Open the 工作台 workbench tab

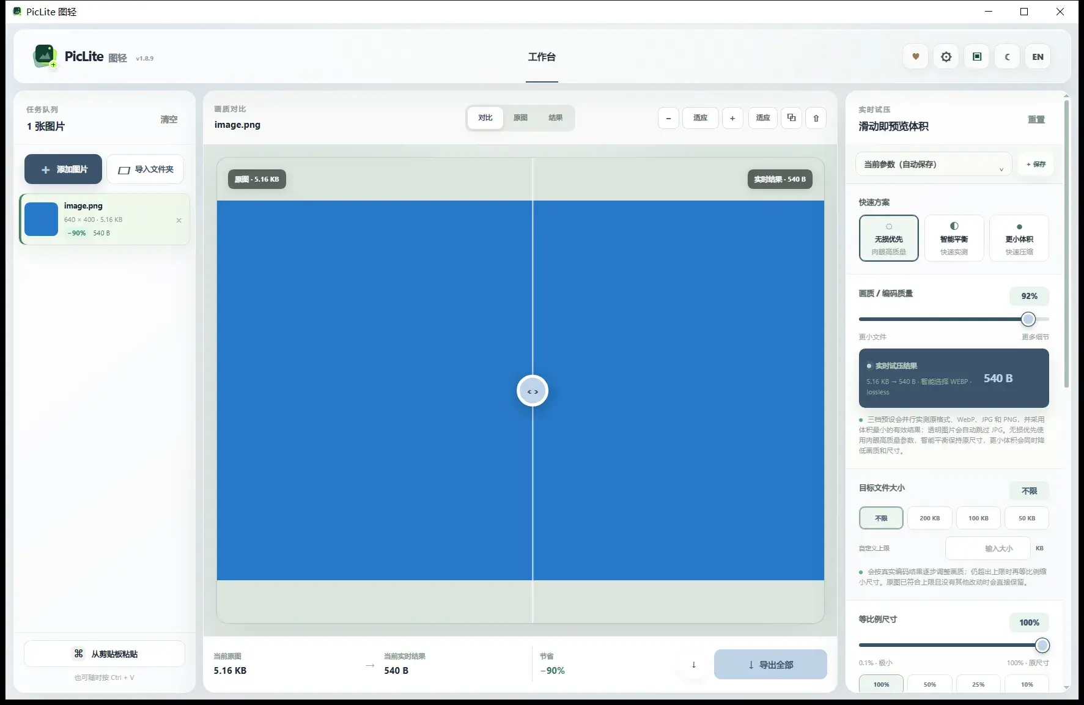point(542,57)
